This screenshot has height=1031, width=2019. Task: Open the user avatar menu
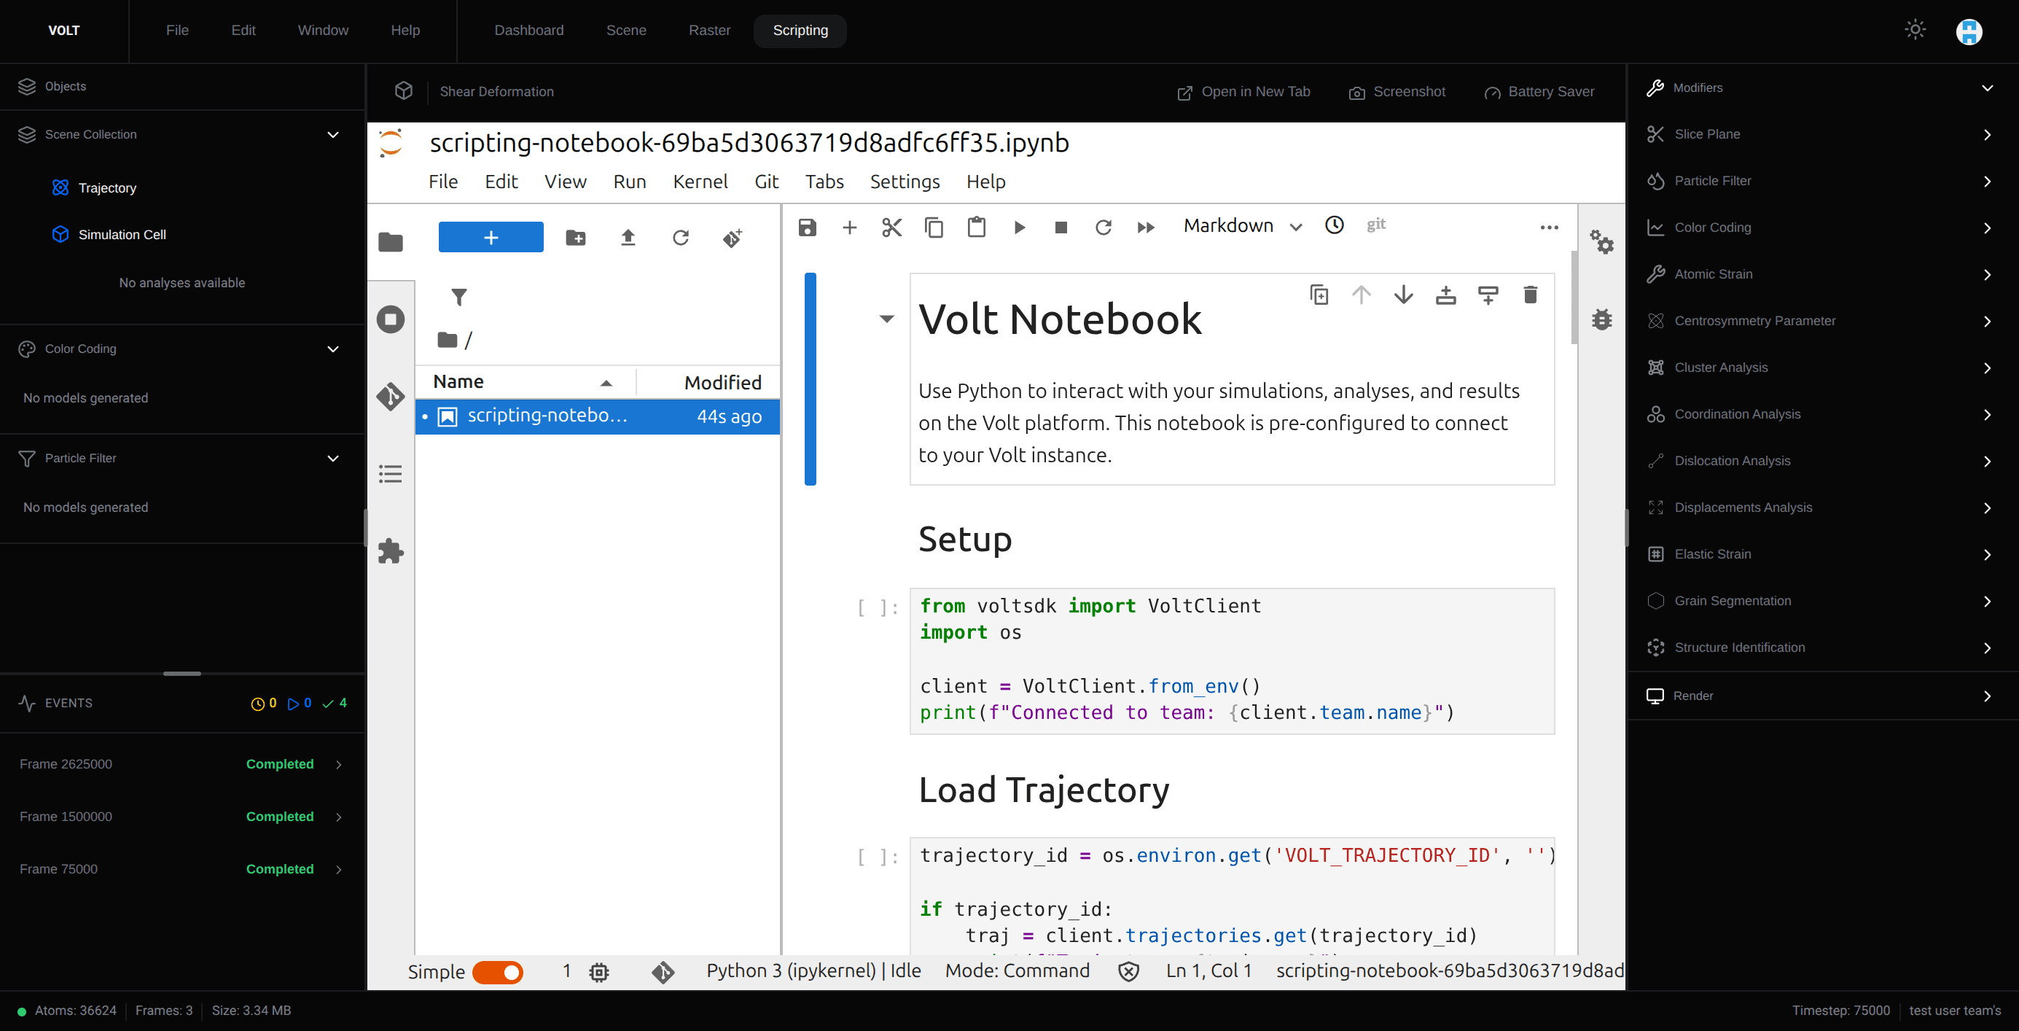tap(1969, 31)
